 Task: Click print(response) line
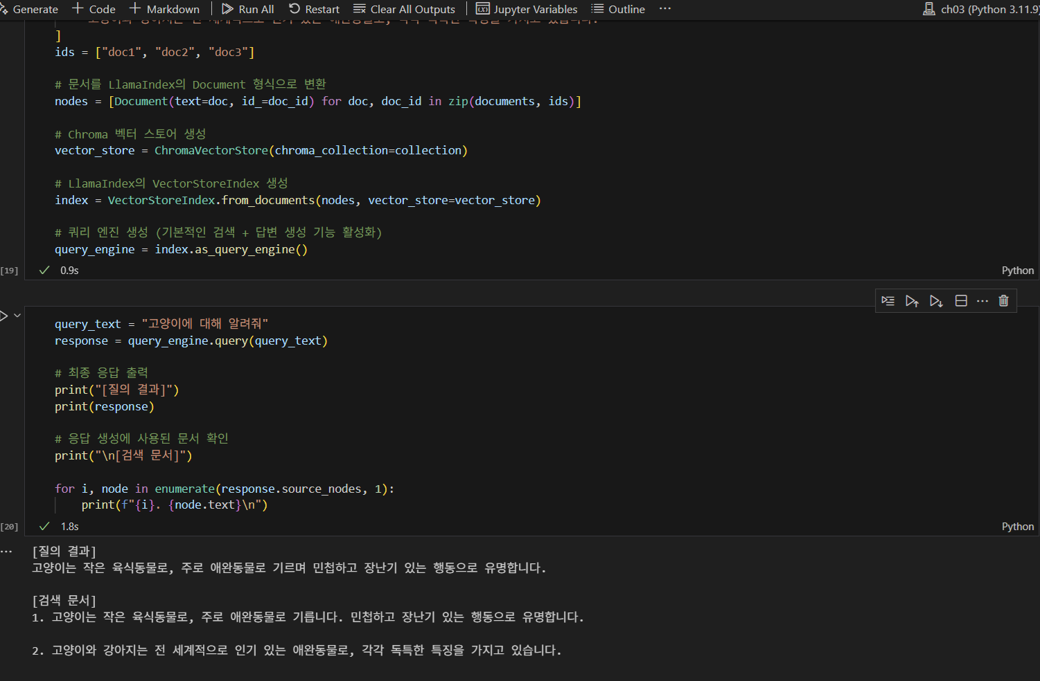(105, 406)
